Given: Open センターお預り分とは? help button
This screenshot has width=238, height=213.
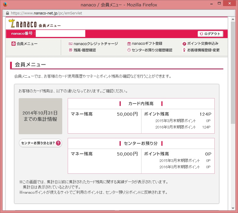Looking at the screenshot, I should (x=40, y=143).
